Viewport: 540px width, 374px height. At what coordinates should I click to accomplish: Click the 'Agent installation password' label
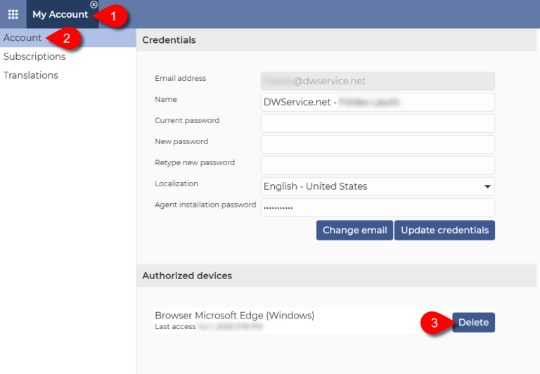click(205, 205)
